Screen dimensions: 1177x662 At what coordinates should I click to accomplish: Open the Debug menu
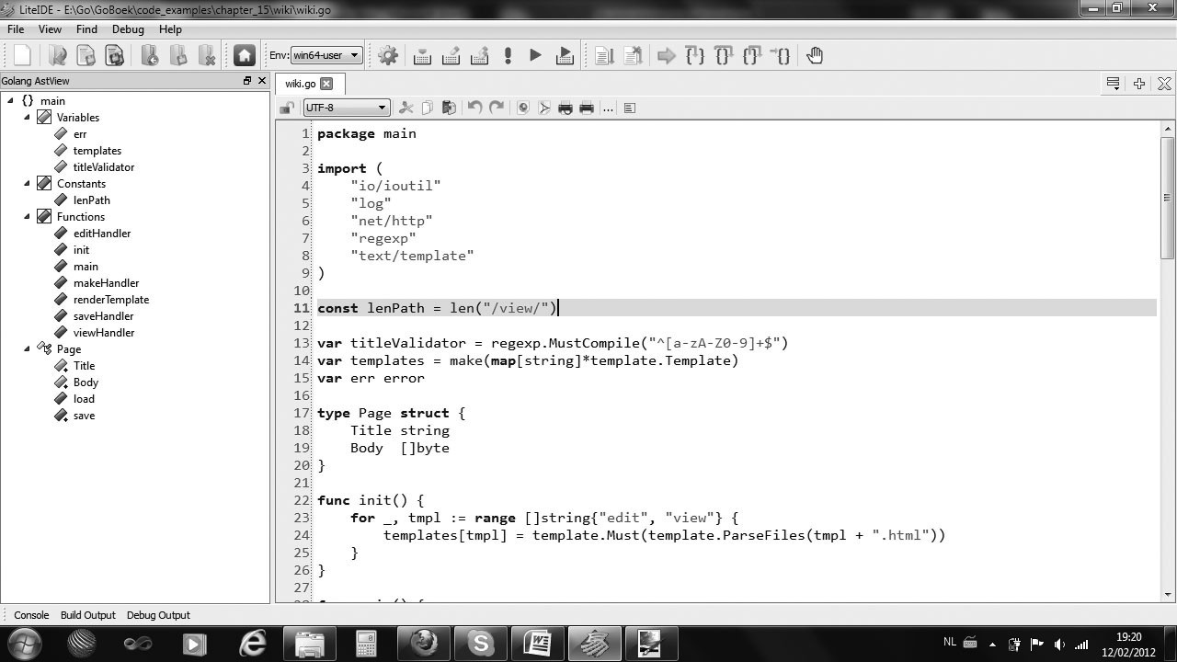pos(128,29)
